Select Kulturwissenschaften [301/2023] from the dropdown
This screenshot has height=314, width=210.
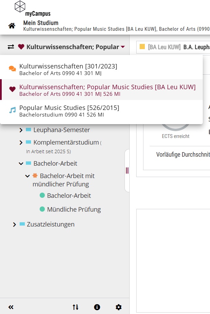(68, 69)
